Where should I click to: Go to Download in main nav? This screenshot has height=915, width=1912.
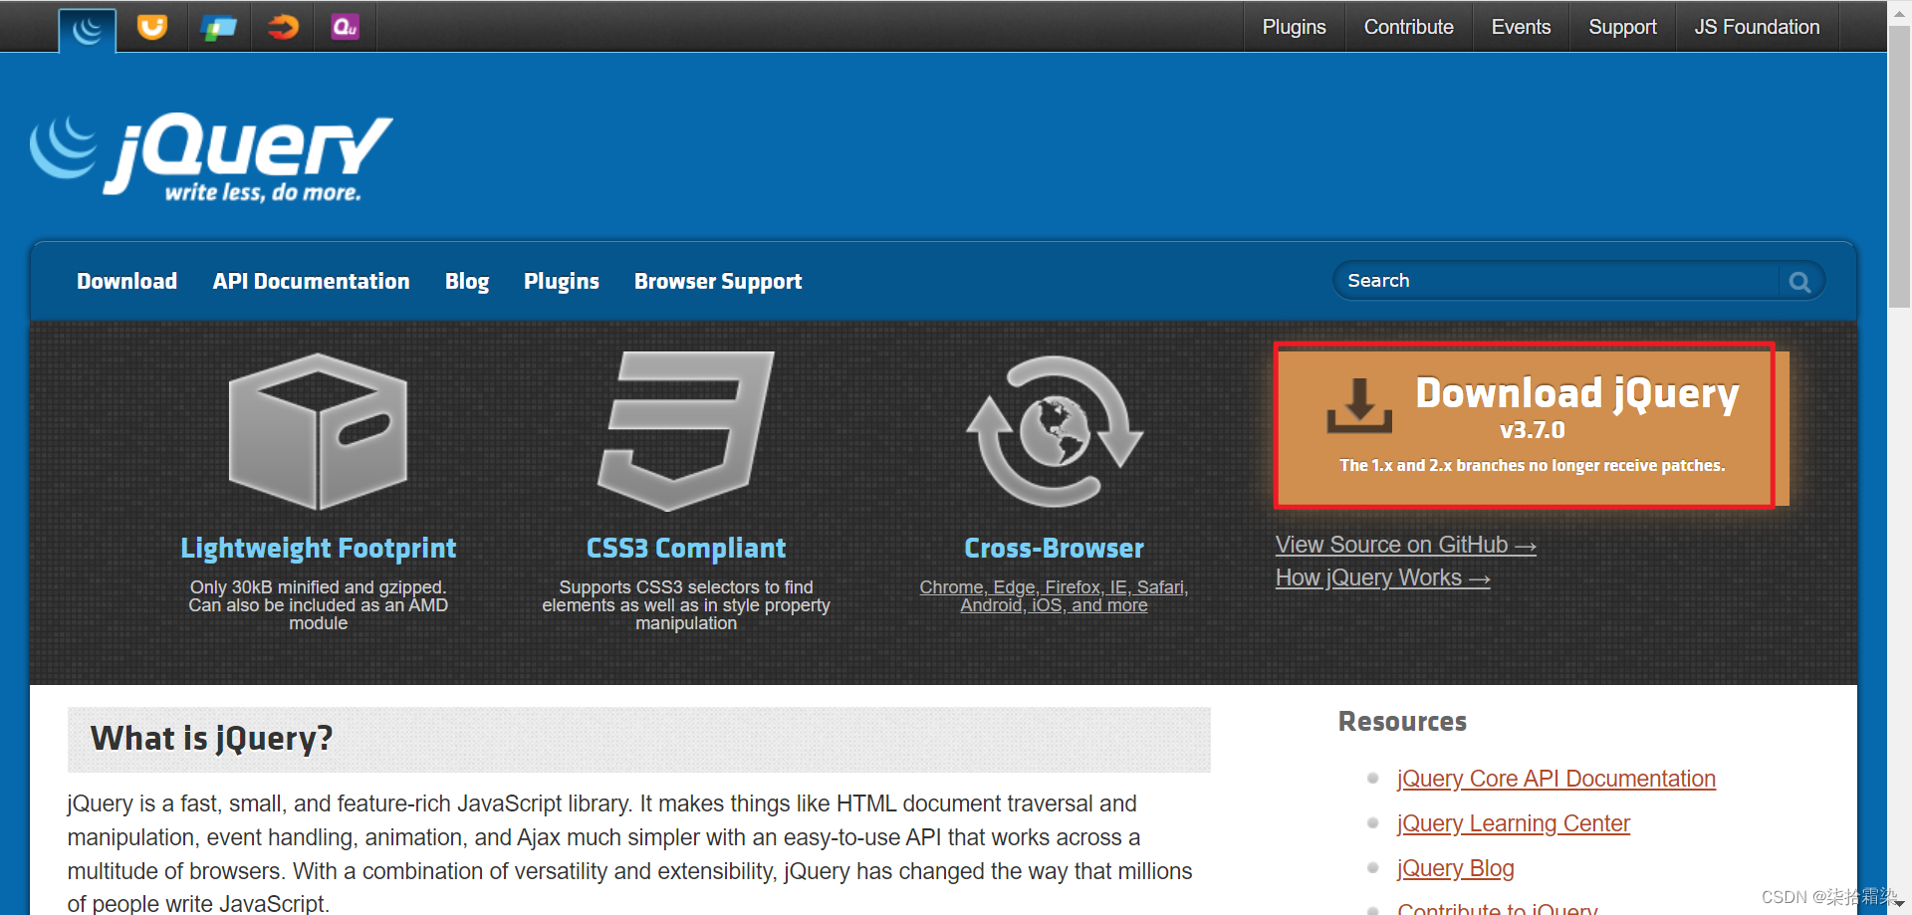pos(127,282)
